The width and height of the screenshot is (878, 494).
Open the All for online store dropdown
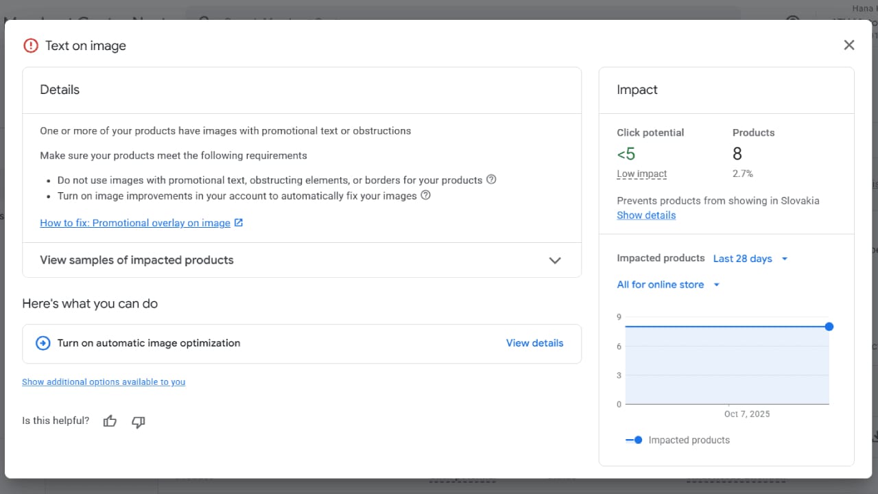(x=668, y=285)
